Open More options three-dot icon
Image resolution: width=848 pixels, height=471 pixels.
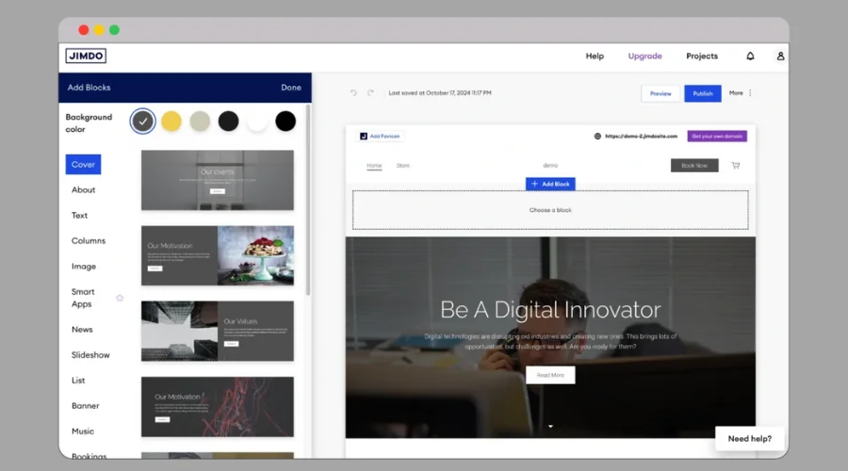click(x=750, y=93)
